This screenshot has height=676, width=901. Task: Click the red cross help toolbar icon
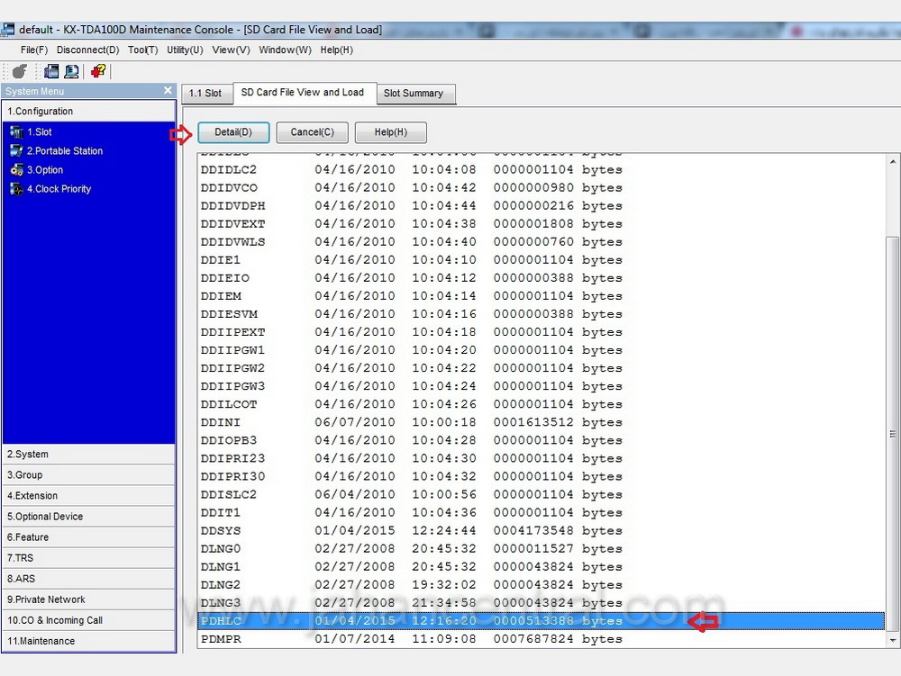[98, 71]
